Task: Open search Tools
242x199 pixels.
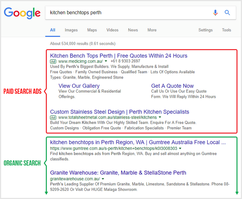Action: pyautogui.click(x=226, y=30)
